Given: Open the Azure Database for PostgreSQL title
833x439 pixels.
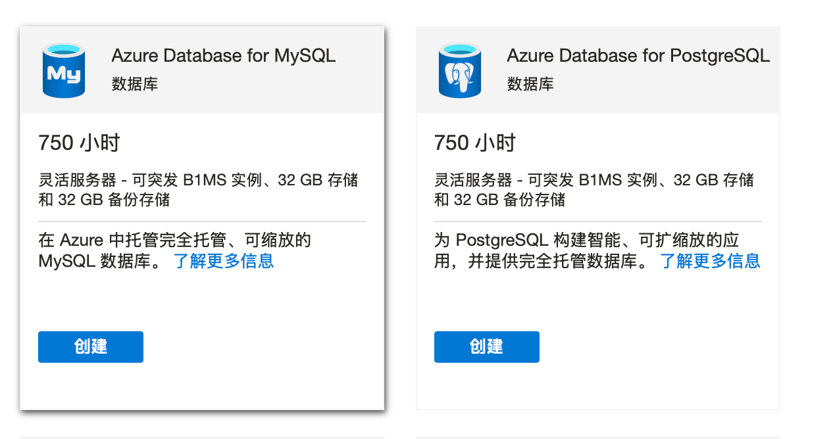Looking at the screenshot, I should (638, 56).
